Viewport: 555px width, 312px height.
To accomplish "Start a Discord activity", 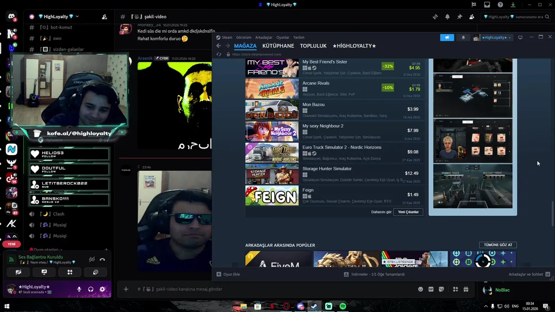I will click(70, 272).
